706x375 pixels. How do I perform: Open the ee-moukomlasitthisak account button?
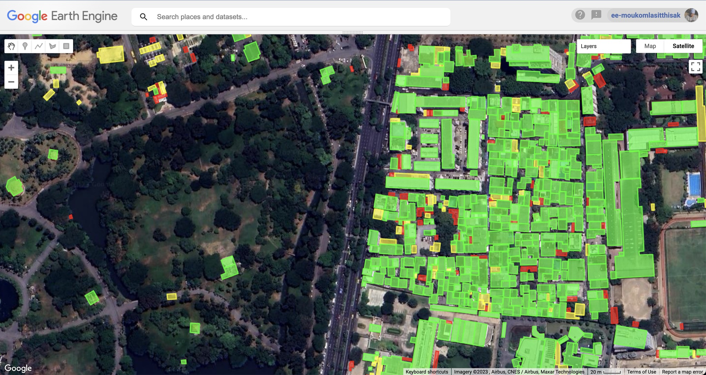coord(646,15)
